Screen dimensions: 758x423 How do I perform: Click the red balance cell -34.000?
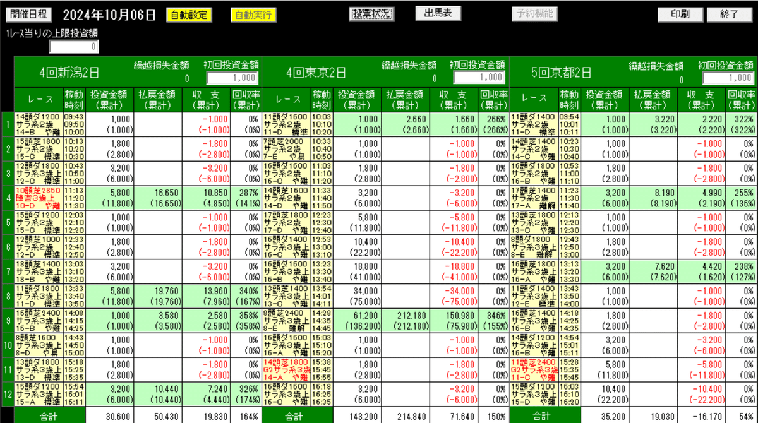454,296
